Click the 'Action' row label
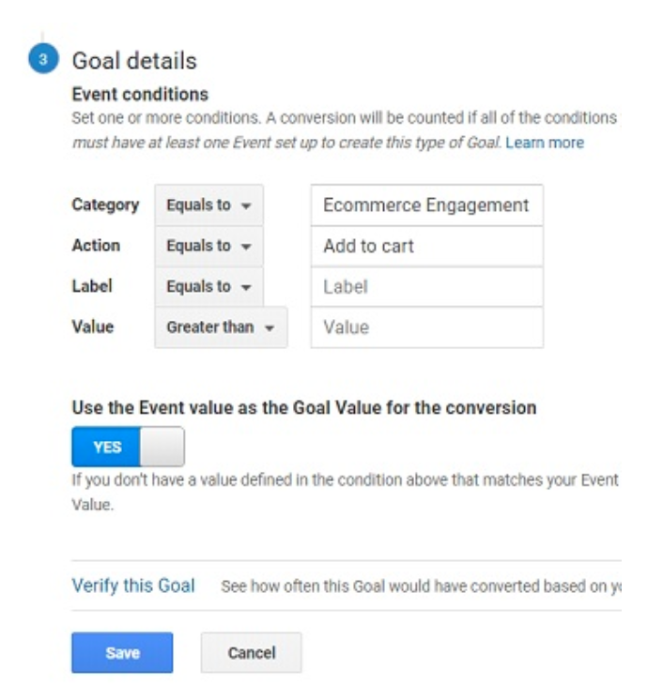Image resolution: width=663 pixels, height=700 pixels. (96, 245)
